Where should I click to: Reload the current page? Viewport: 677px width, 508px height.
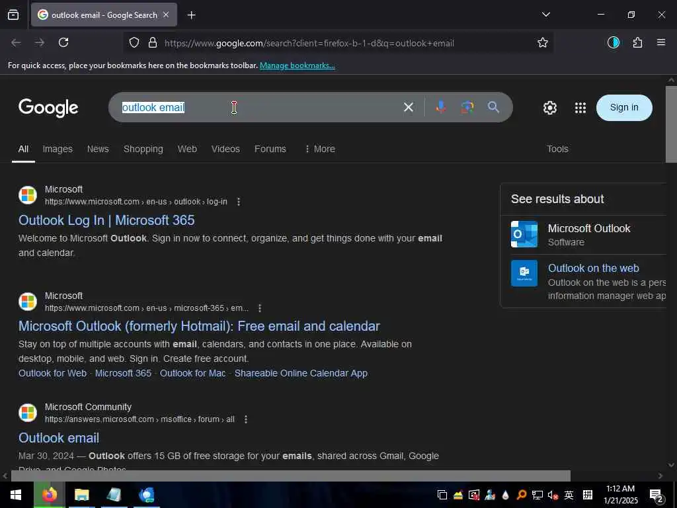click(63, 42)
